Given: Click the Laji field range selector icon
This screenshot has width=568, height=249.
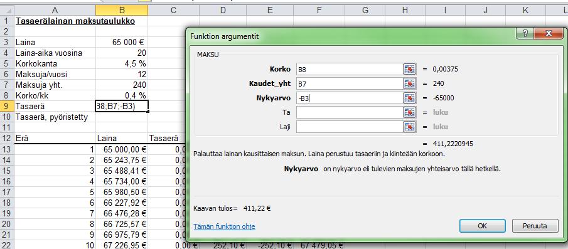Looking at the screenshot, I should pos(409,127).
